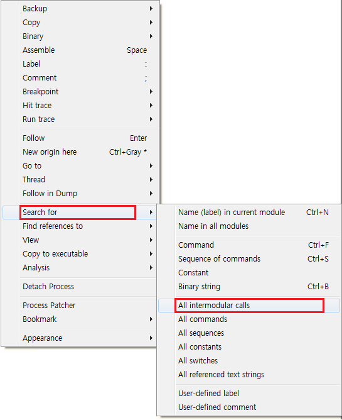Click Follow in the context menu
This screenshot has height=420, width=342.
80,138
